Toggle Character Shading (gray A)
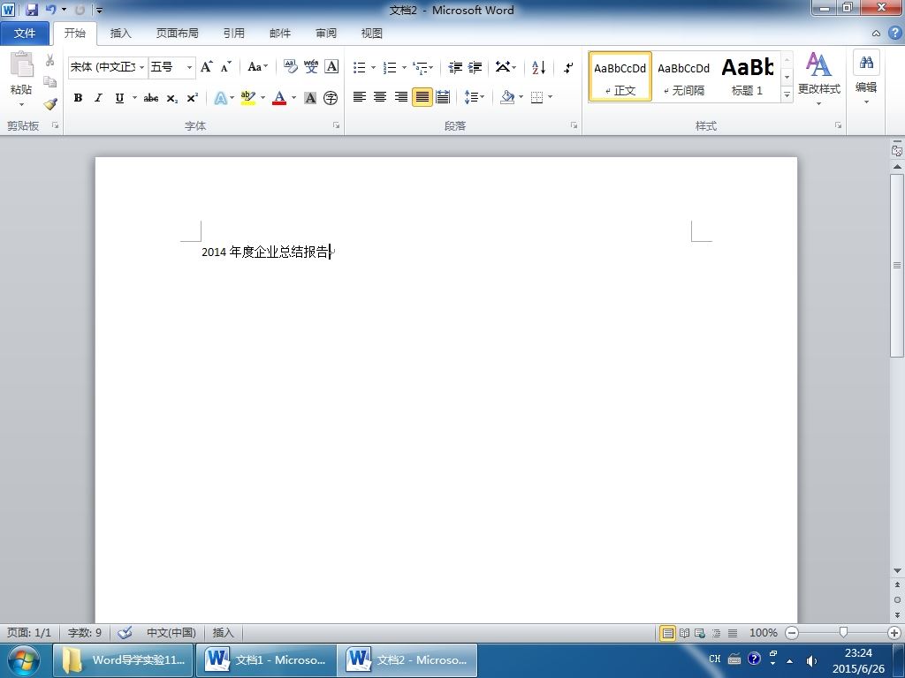 (x=310, y=98)
